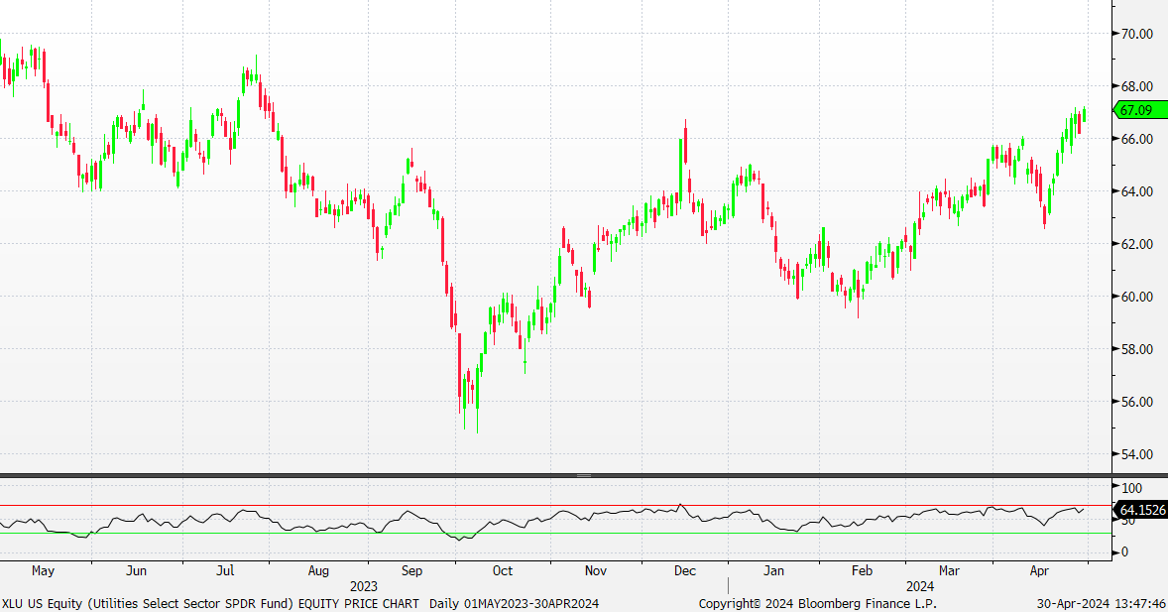Select the 62.00 price axis label

point(1136,244)
